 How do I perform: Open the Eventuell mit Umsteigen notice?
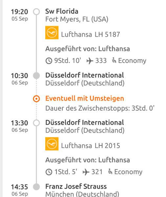coord(85,98)
